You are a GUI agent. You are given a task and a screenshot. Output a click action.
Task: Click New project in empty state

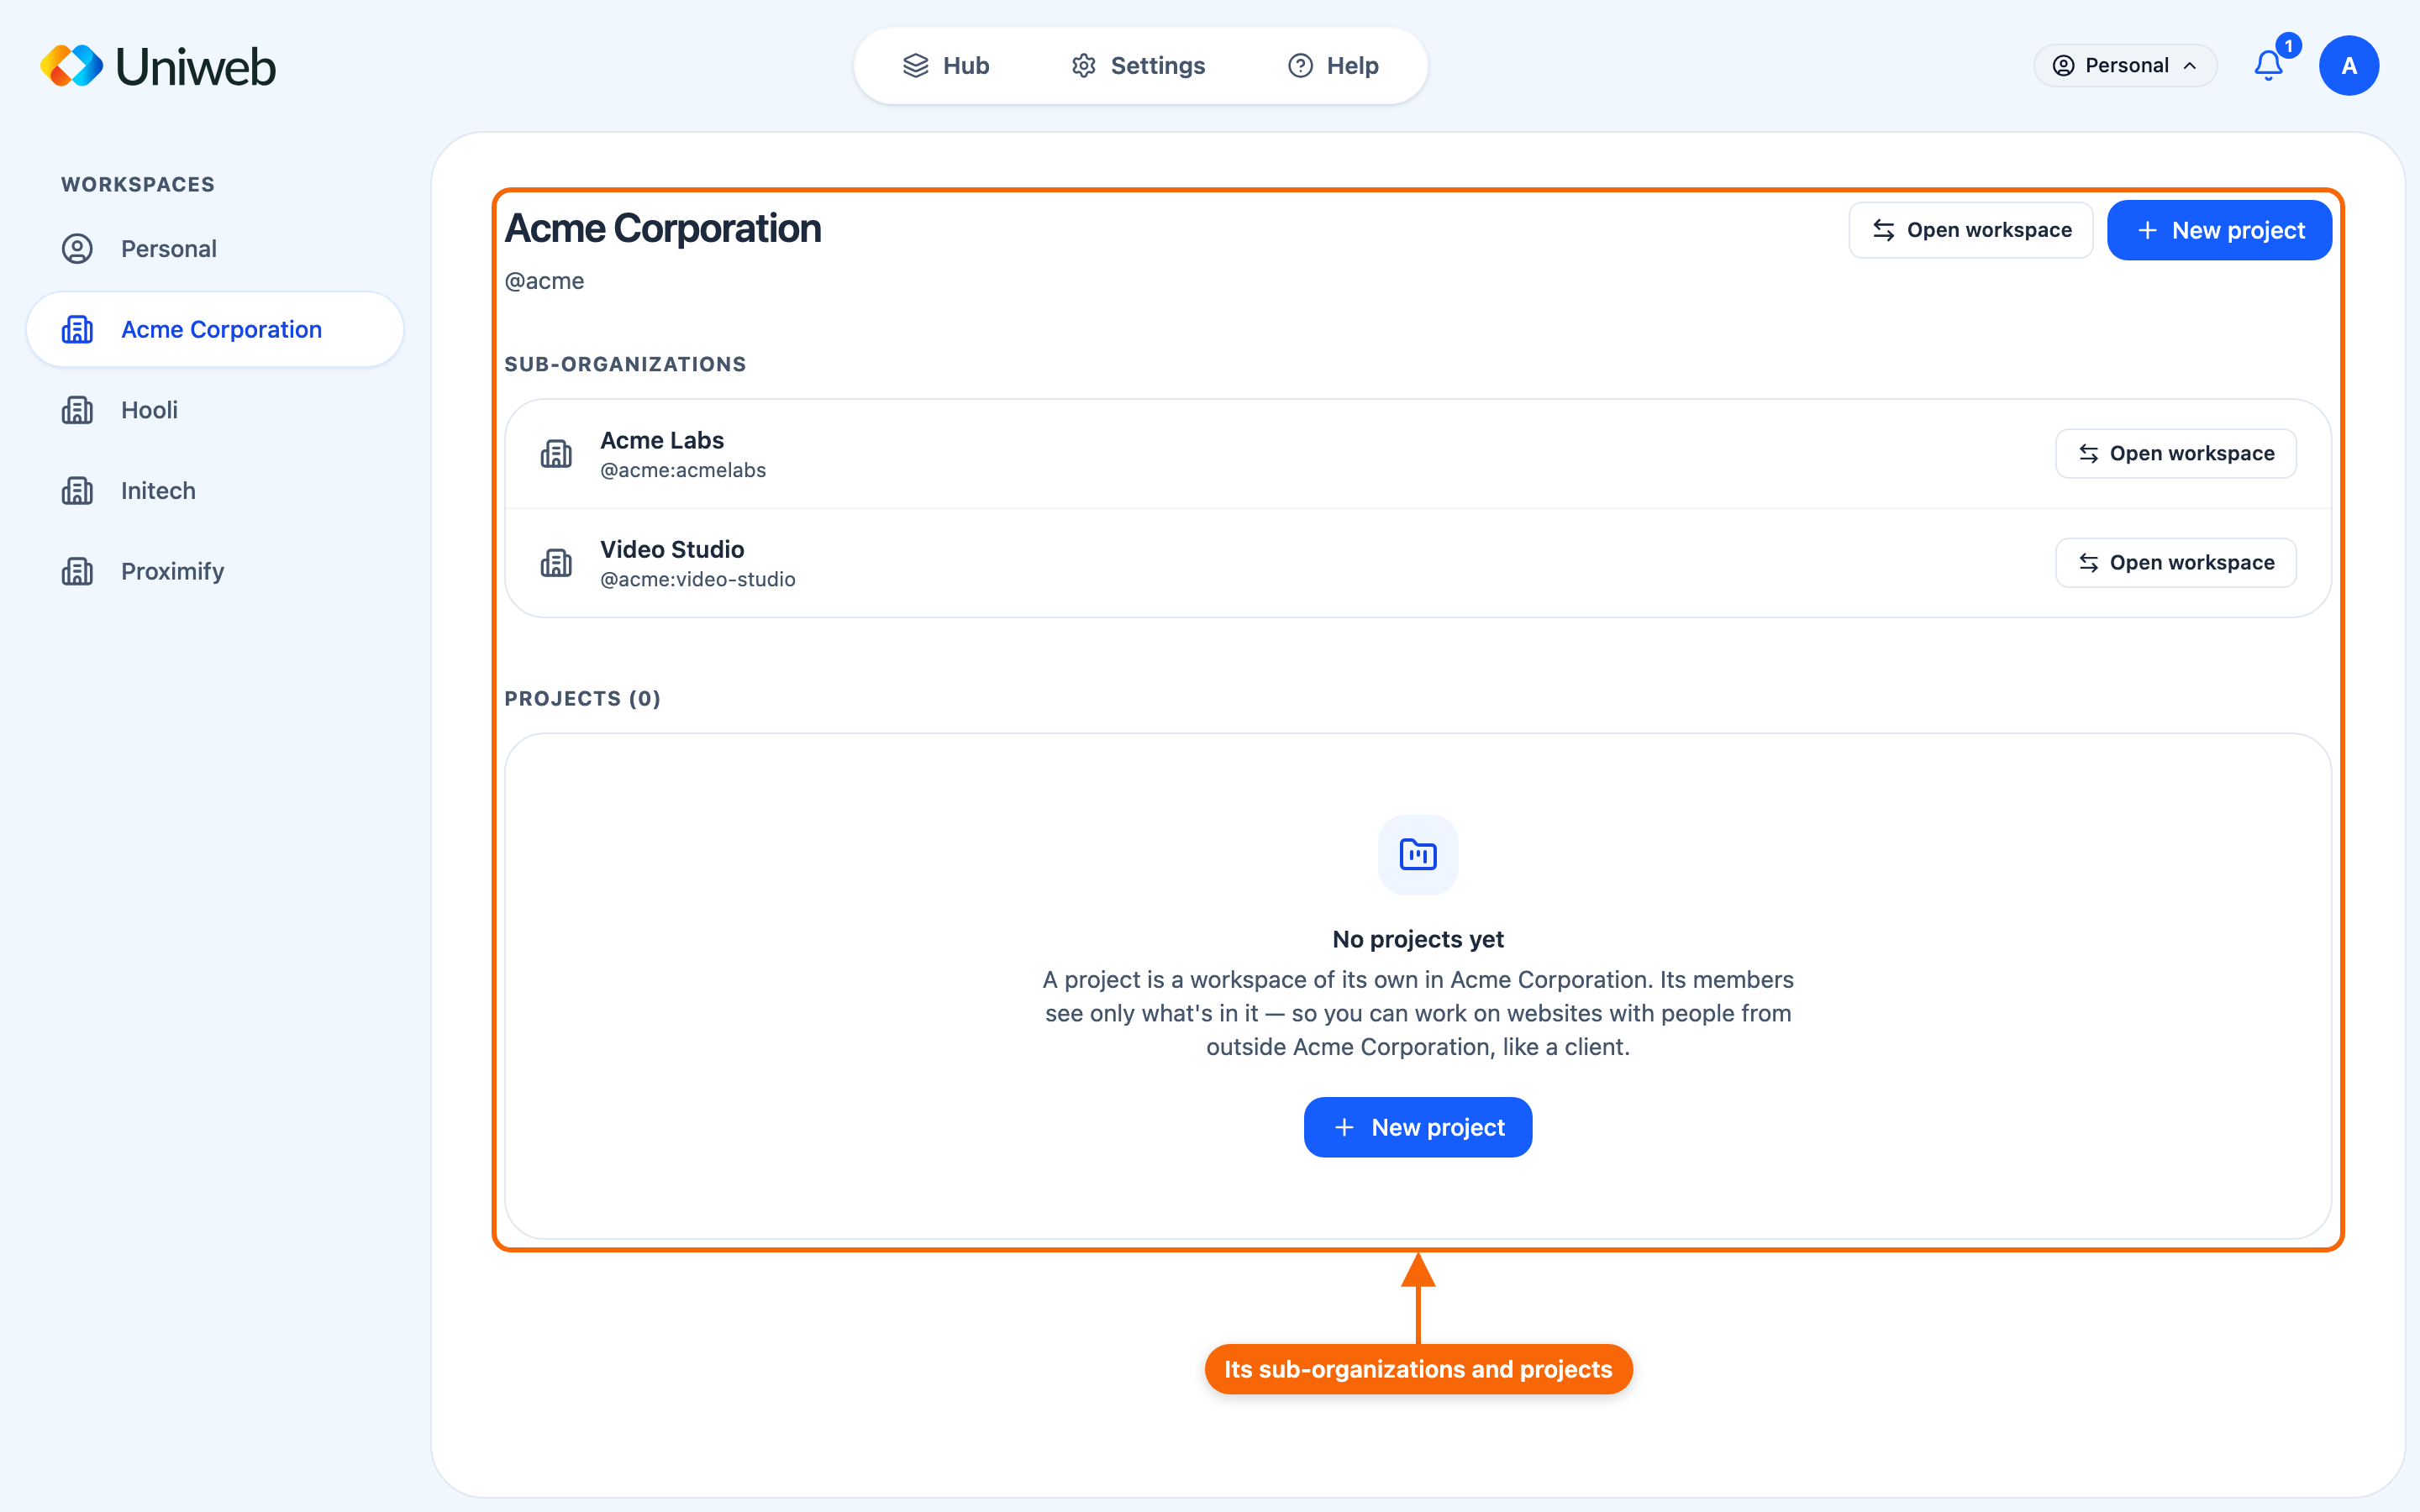click(1418, 1127)
